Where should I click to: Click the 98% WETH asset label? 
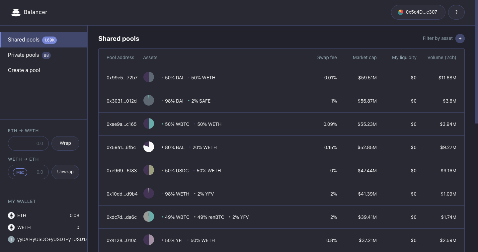pos(177,194)
